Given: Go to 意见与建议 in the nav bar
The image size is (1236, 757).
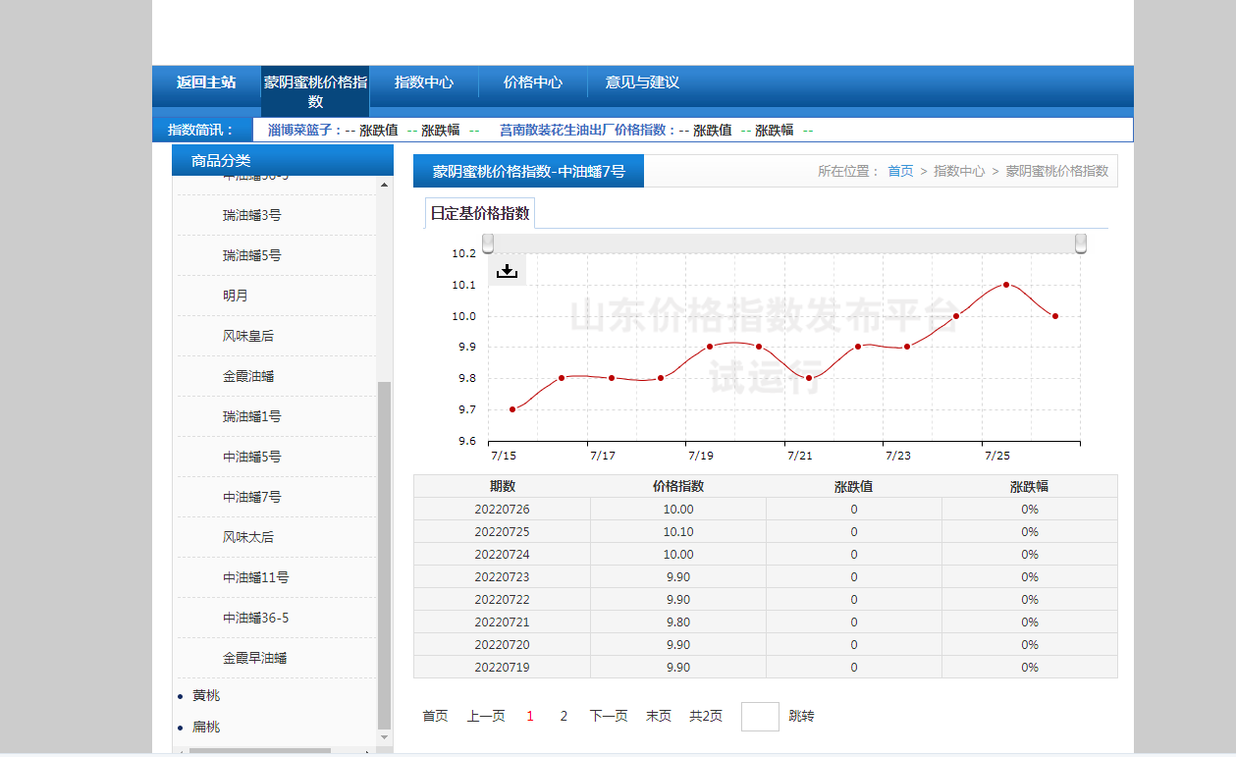Looking at the screenshot, I should click(x=642, y=82).
